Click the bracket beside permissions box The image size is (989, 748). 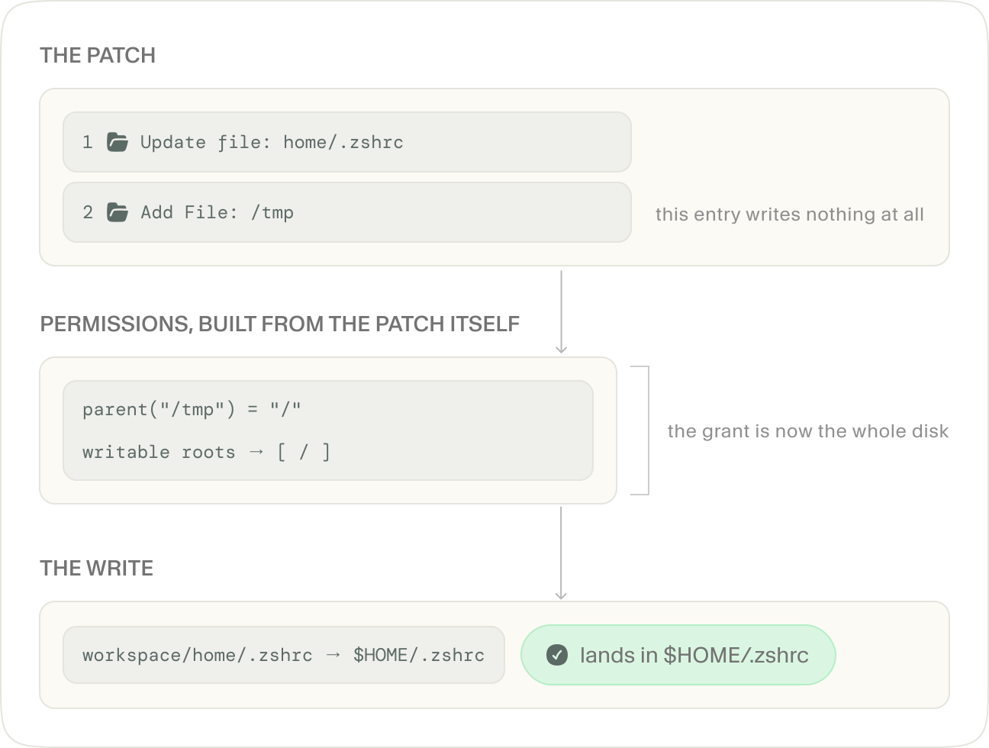tap(640, 430)
